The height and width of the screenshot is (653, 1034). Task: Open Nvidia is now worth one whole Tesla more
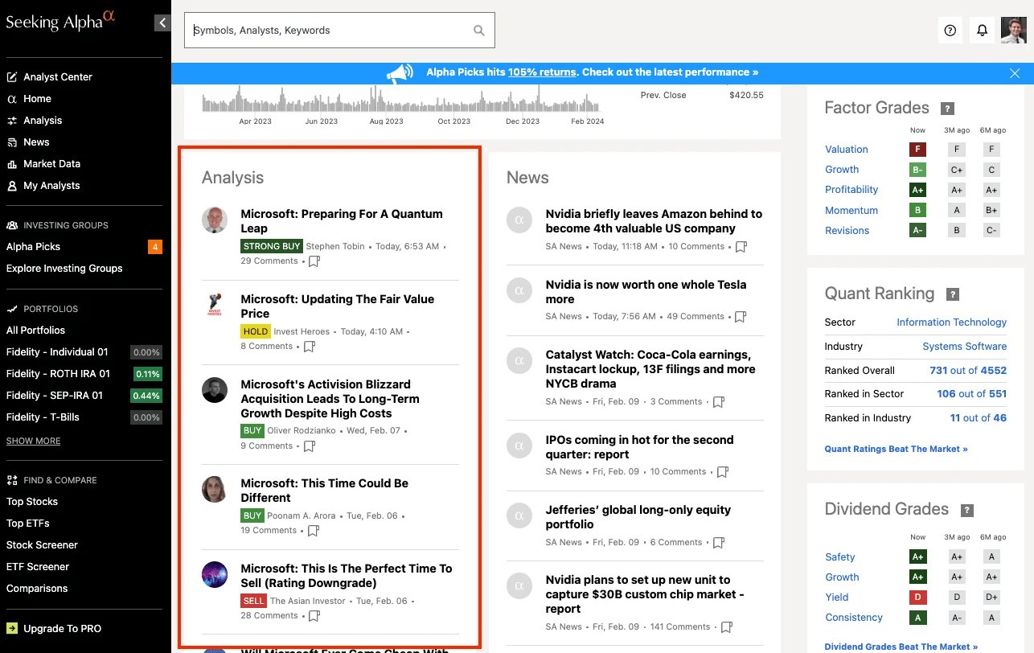tap(646, 292)
